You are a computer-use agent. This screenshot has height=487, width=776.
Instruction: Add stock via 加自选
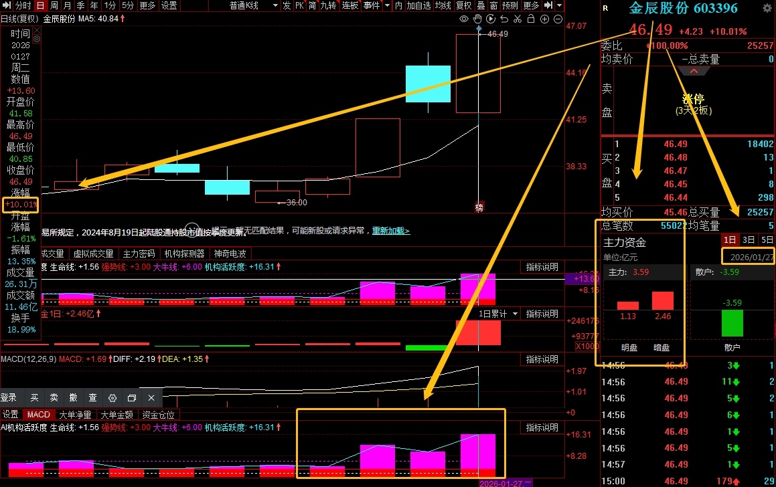click(419, 5)
